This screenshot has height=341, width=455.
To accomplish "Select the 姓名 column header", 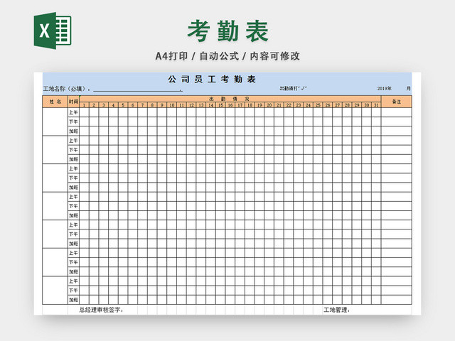I will click(x=55, y=102).
